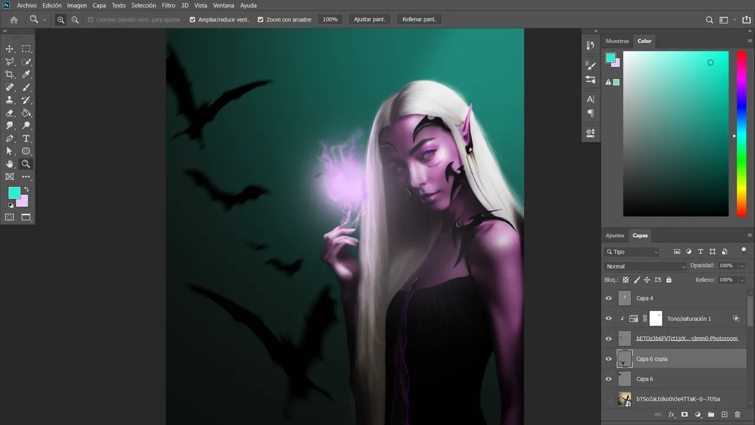The height and width of the screenshot is (425, 755).
Task: Click the Ajustar pant. button
Action: (369, 19)
